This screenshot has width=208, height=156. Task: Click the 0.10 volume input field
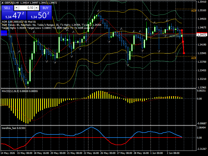pyautogui.click(x=27, y=8)
